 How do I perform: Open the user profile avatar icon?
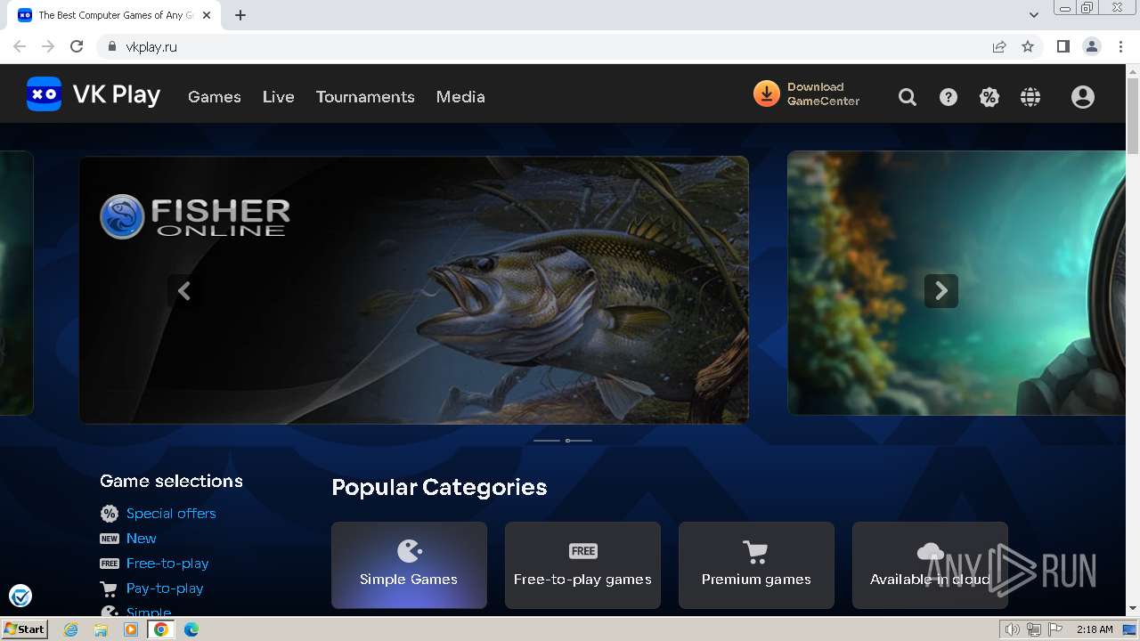[1083, 97]
